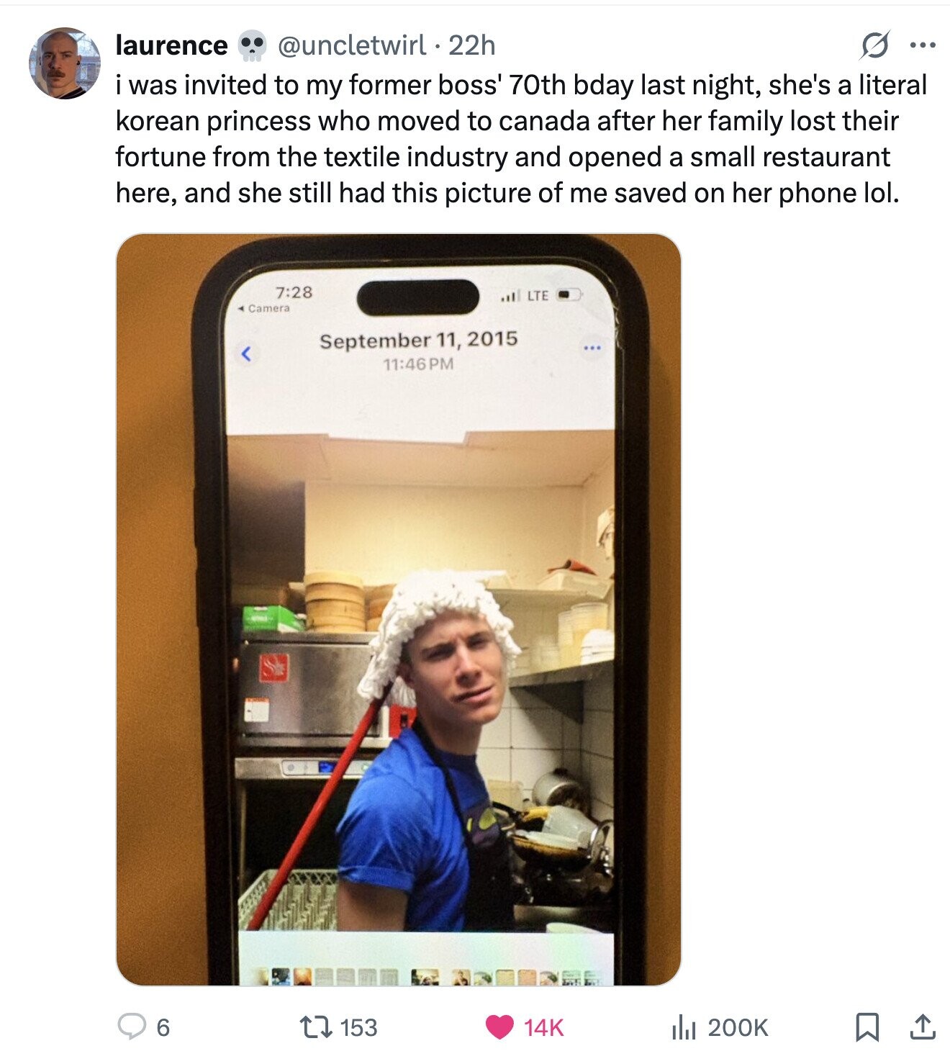Open the reply comment icon
The image size is (950, 1064).
pos(132,1027)
